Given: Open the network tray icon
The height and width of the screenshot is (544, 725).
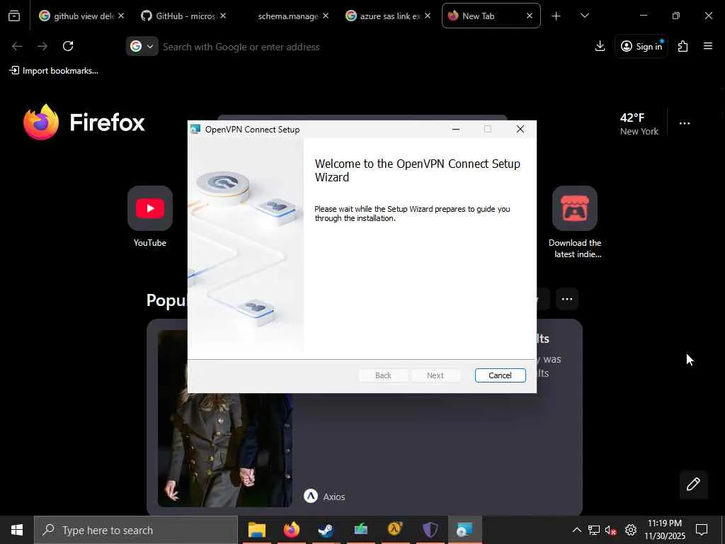Looking at the screenshot, I should coord(594,530).
